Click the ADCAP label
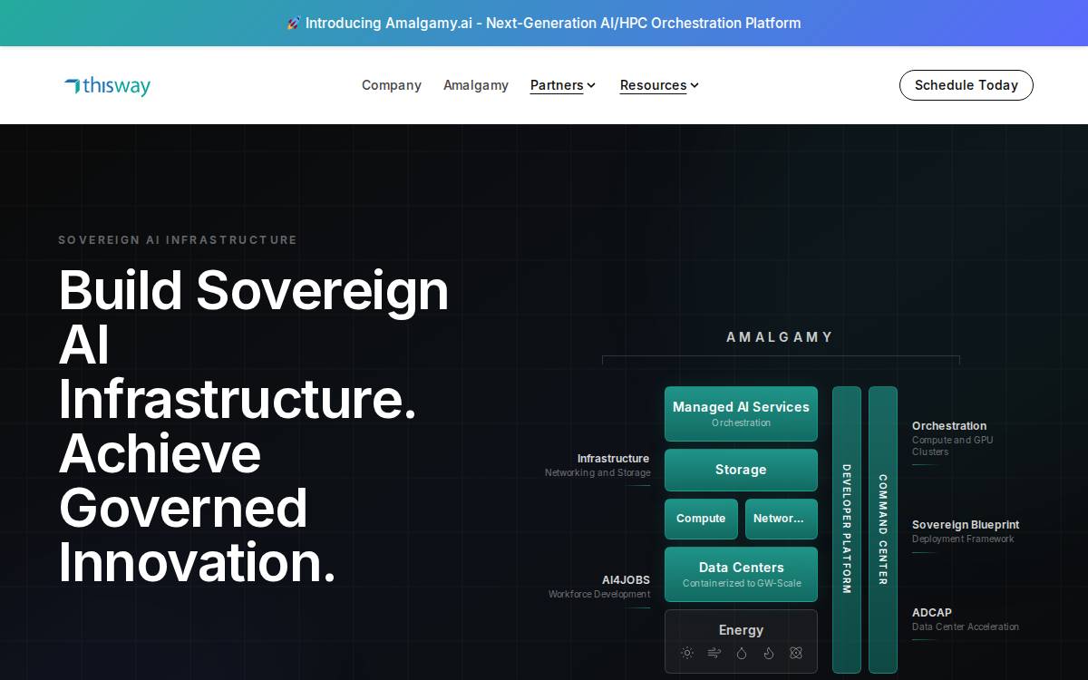The image size is (1088, 680). pyautogui.click(x=932, y=613)
